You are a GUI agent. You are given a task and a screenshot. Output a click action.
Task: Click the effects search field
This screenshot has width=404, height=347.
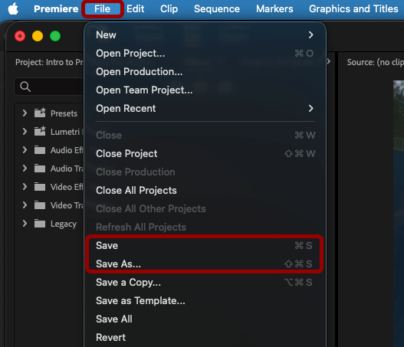click(x=49, y=87)
